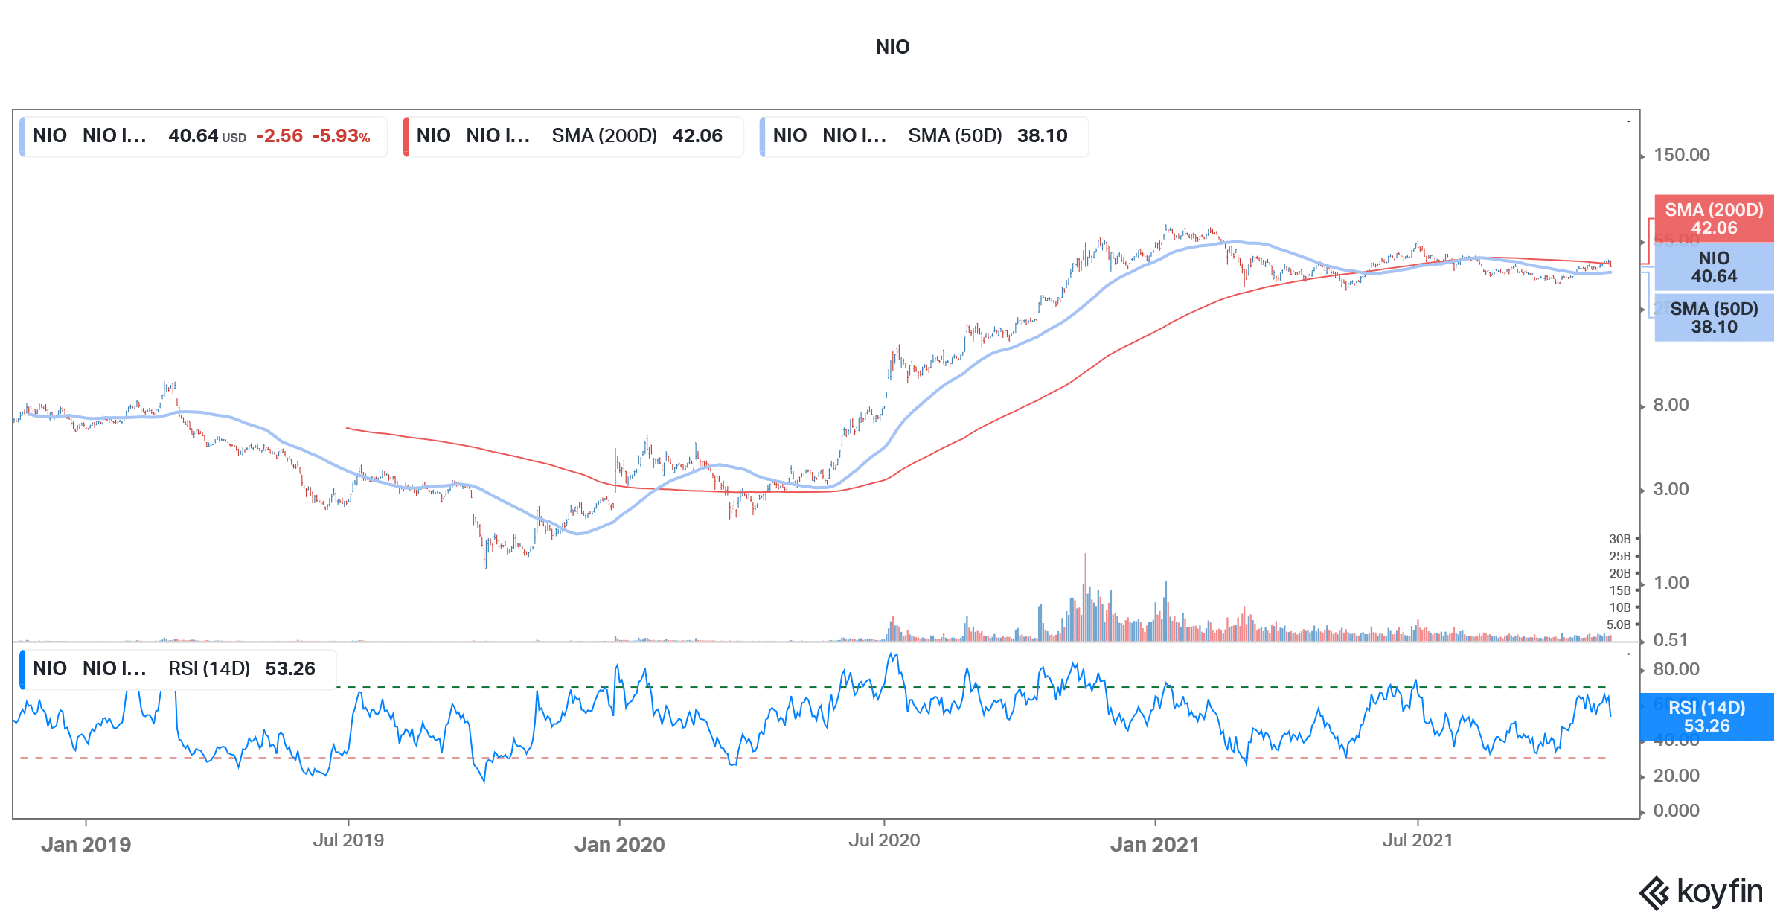Click the RSI panel corner options dot

1629,654
